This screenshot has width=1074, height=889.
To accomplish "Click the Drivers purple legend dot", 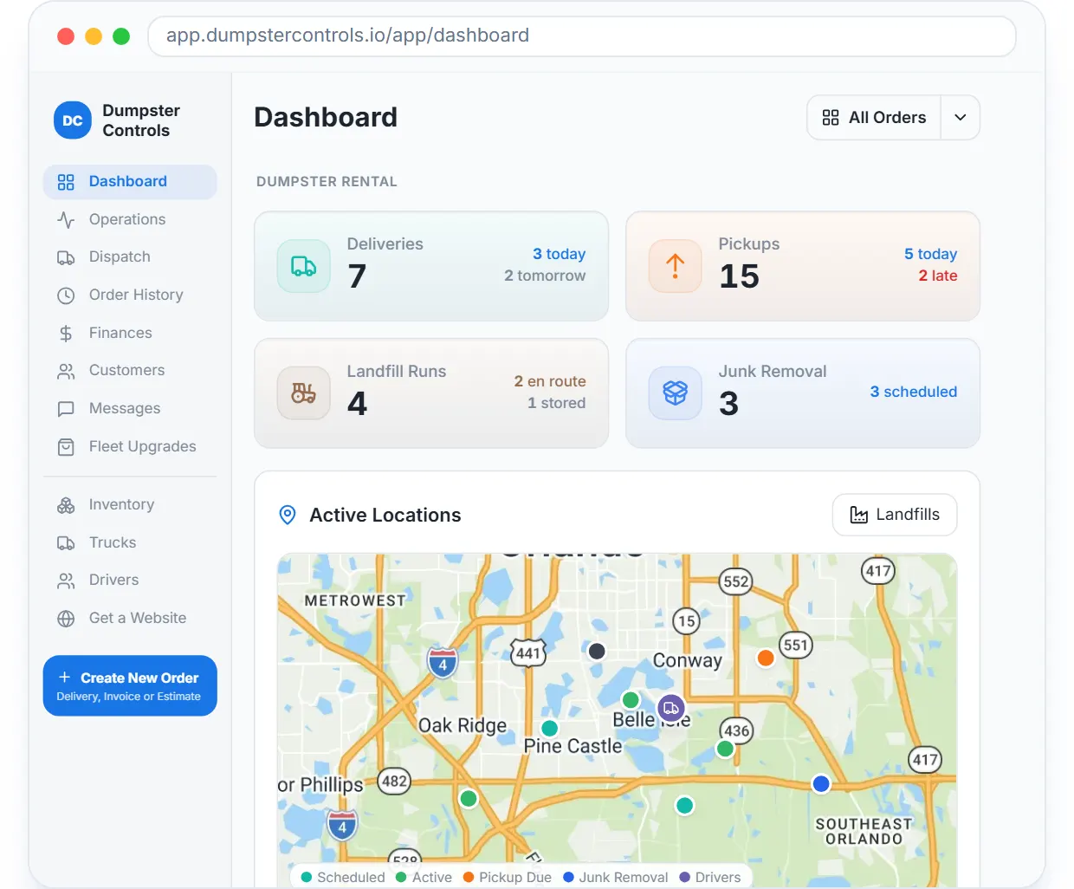I will pos(685,877).
